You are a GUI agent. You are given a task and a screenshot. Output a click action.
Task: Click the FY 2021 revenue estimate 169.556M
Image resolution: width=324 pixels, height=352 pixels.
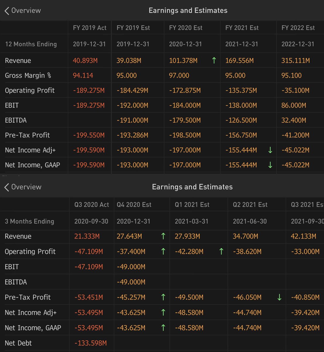(240, 61)
